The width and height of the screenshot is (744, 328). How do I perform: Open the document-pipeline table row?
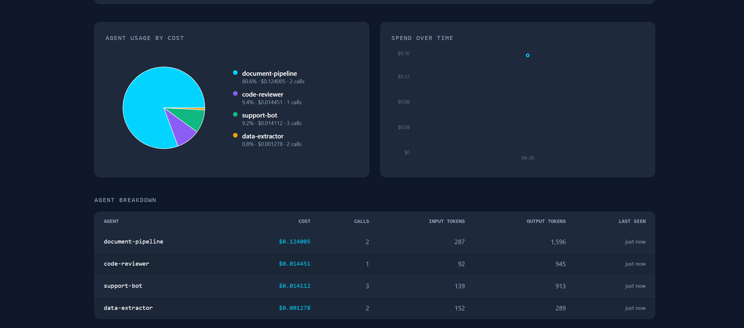point(134,242)
